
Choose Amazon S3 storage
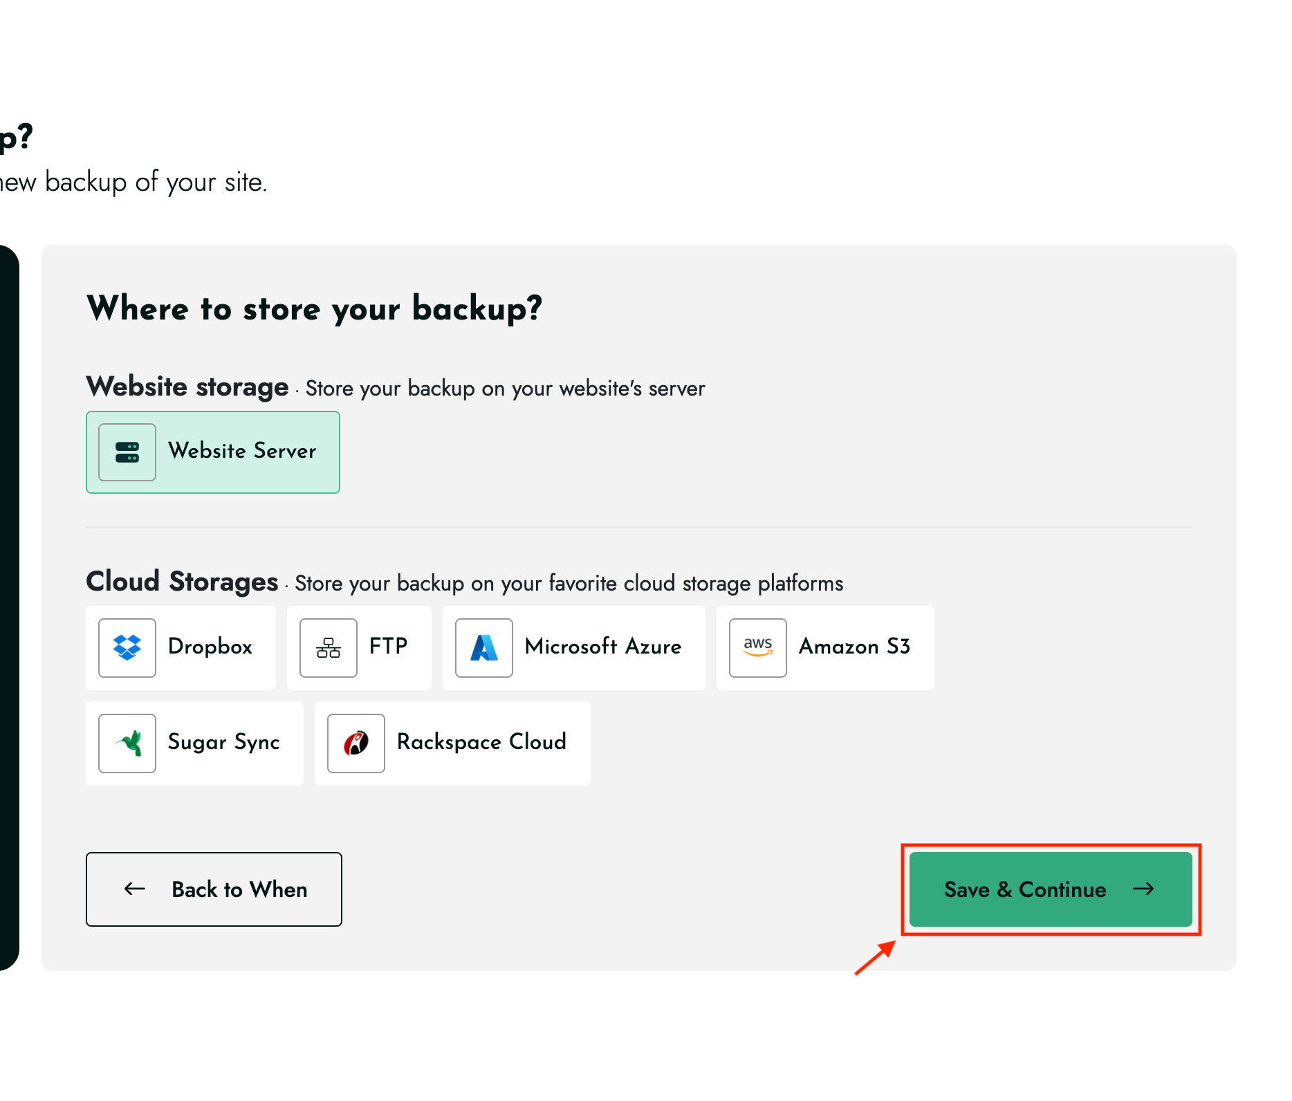[x=825, y=647]
